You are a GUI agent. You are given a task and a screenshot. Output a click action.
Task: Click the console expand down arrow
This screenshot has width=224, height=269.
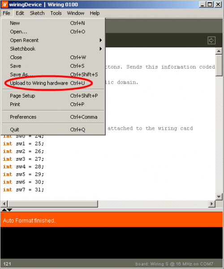[x=9, y=210]
